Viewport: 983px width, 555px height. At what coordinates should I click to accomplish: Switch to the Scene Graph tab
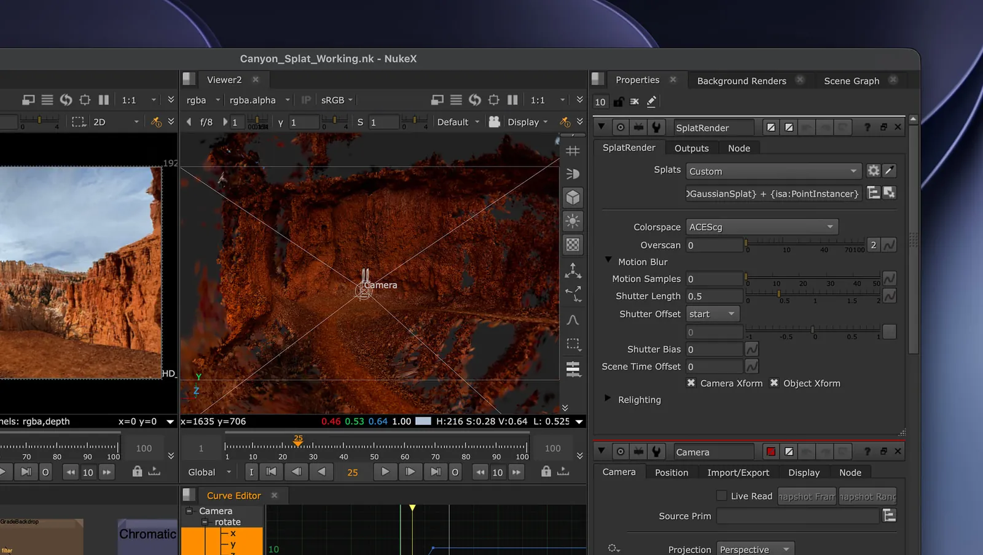(x=852, y=80)
